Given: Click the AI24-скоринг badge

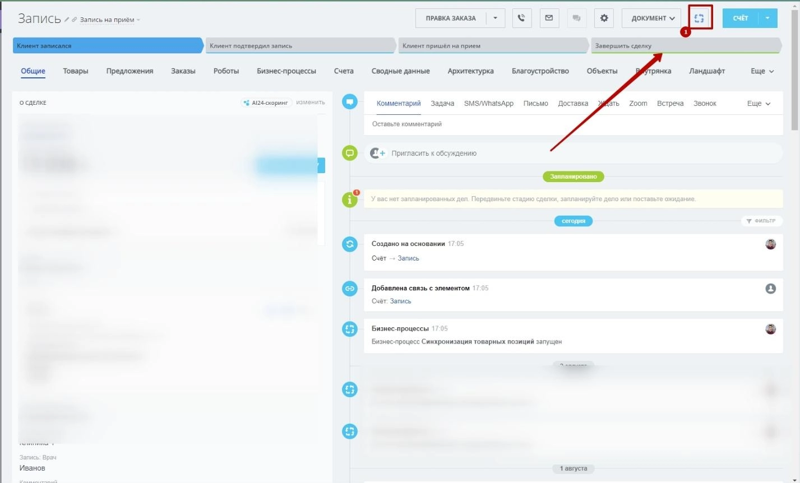Looking at the screenshot, I should point(266,102).
